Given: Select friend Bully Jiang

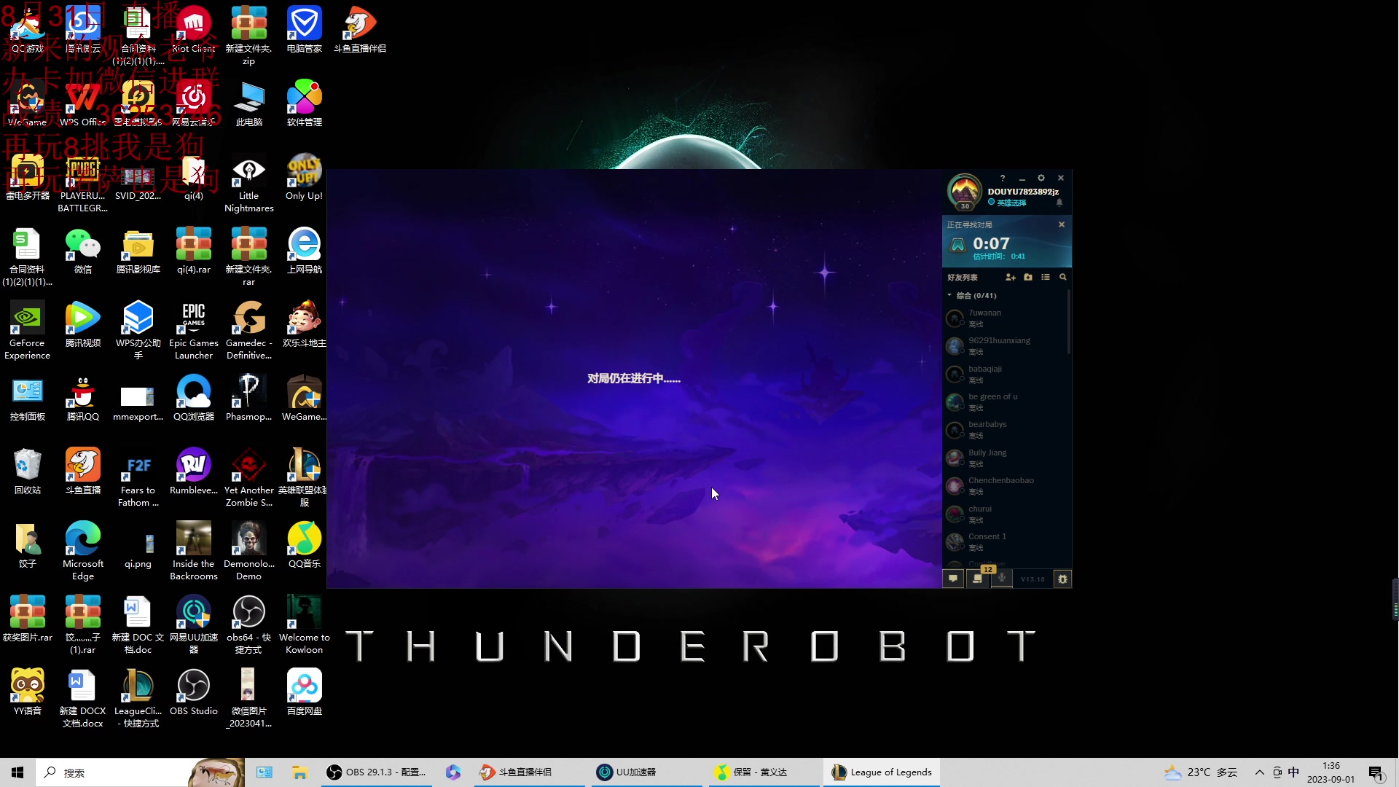Looking at the screenshot, I should [1006, 458].
